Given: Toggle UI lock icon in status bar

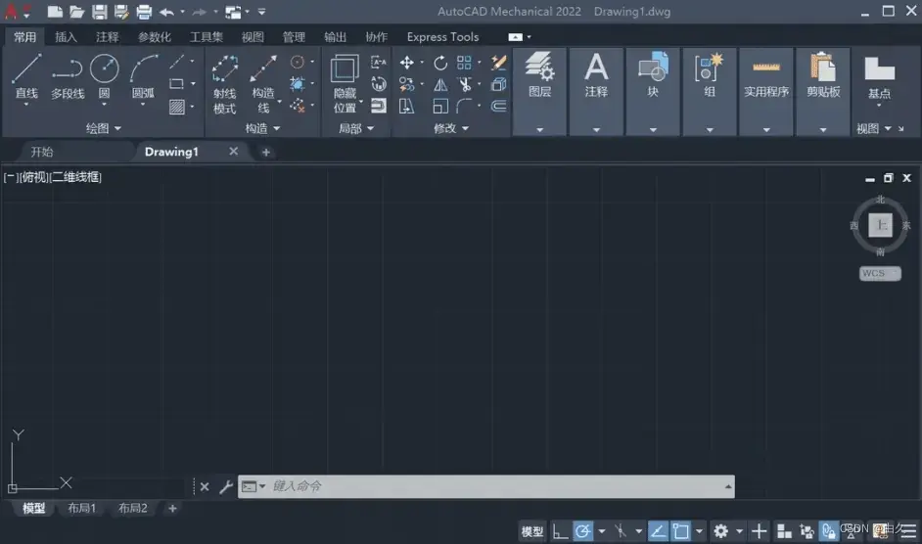Looking at the screenshot, I should pyautogui.click(x=828, y=531).
